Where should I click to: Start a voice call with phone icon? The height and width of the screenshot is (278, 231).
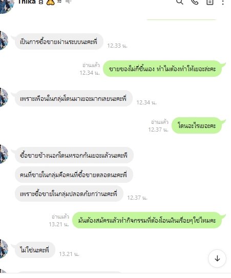195,2
